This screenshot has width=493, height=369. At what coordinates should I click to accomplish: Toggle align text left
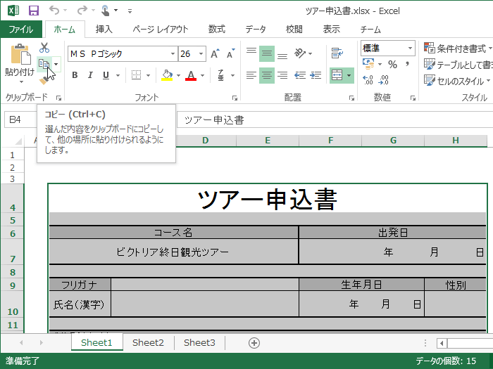point(251,75)
